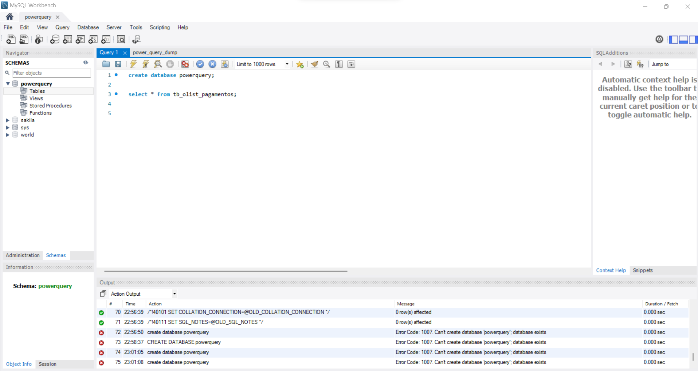Open SQL script file in new tab

click(x=24, y=39)
